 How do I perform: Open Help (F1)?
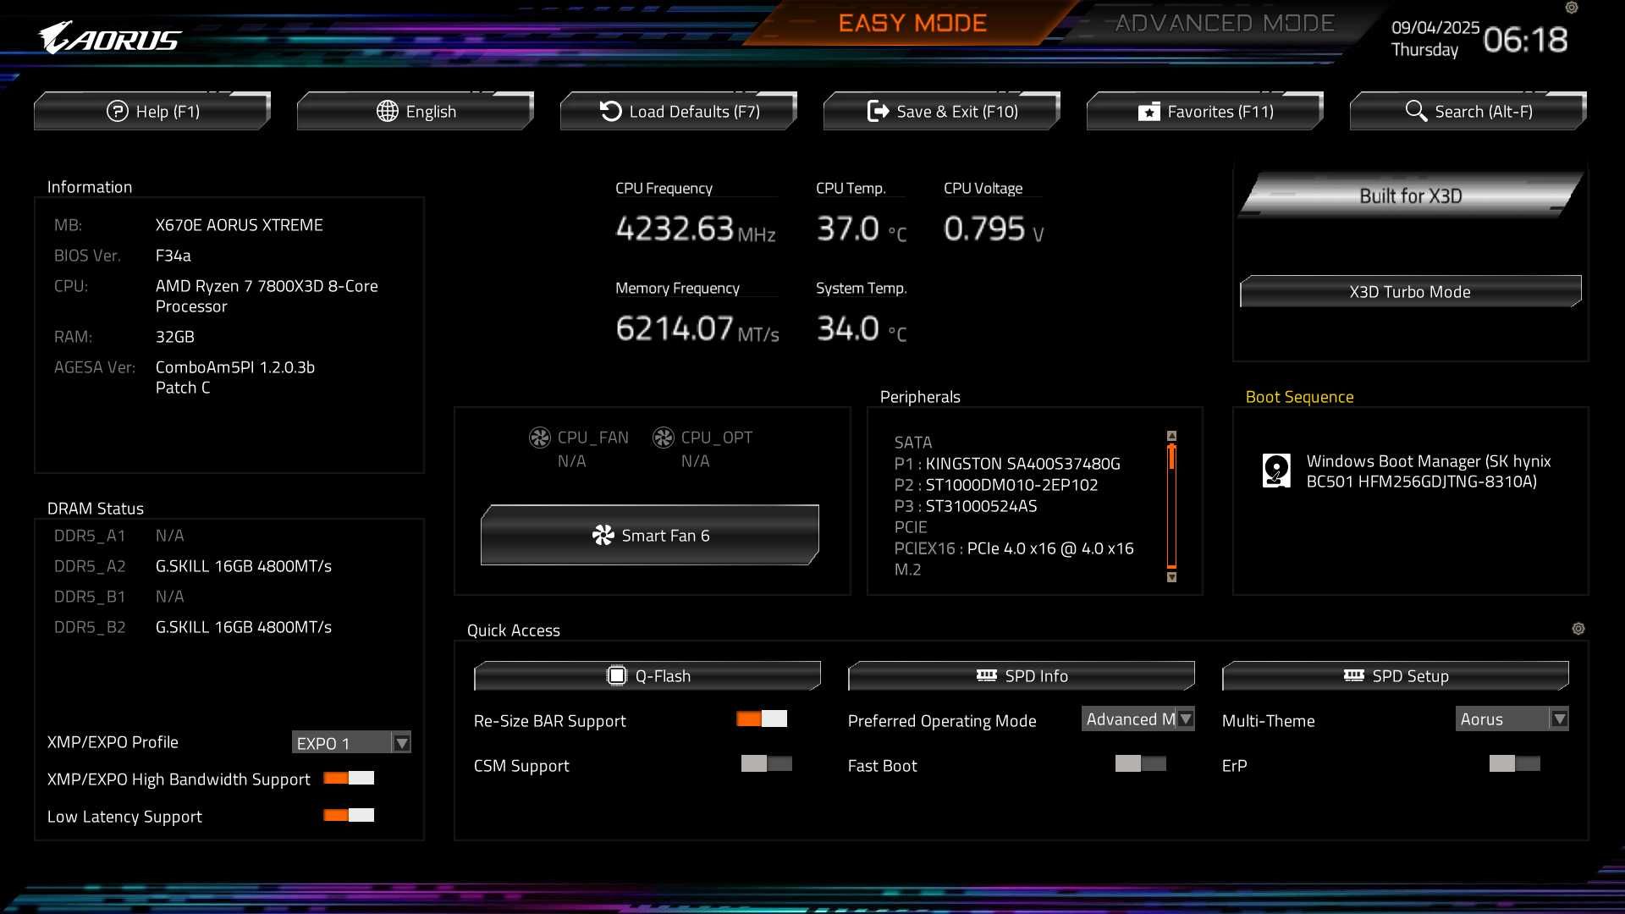(152, 111)
